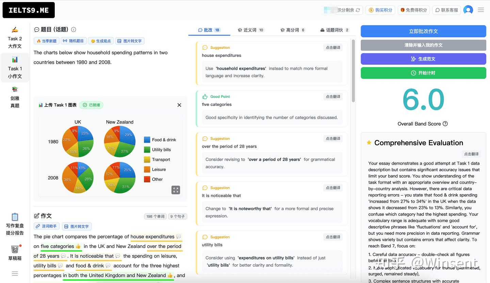Open the 草稿箱 drafts box
Image resolution: width=490 pixels, height=283 pixels.
(15, 253)
